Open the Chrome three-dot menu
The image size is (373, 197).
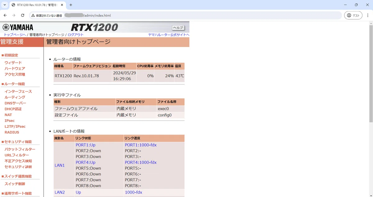[x=368, y=15]
